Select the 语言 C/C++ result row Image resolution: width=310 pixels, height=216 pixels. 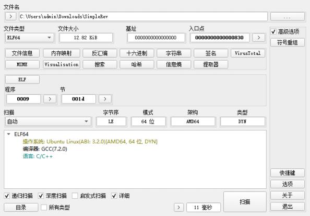38,156
